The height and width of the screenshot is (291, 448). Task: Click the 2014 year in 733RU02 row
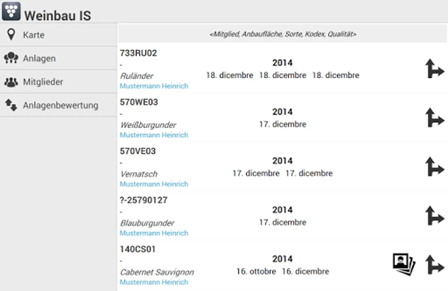[282, 63]
